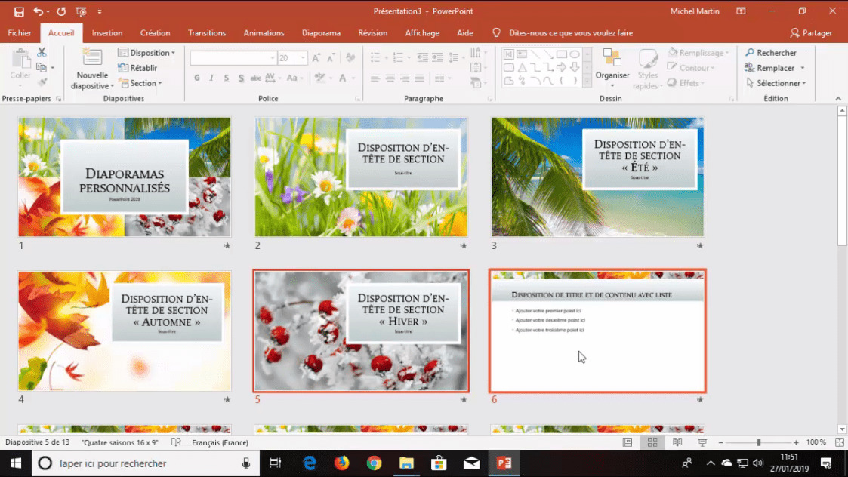Screen dimensions: 848x477
Task: Click Rechercher find button
Action: click(771, 53)
